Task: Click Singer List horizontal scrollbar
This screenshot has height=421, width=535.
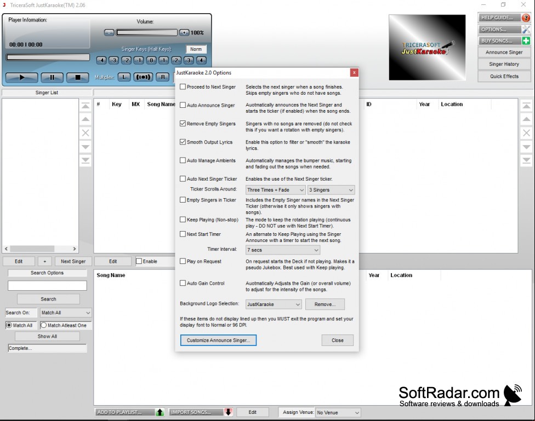Action: (40, 249)
